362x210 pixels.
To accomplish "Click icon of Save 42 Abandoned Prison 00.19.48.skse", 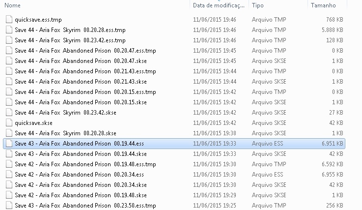I will (9, 195).
